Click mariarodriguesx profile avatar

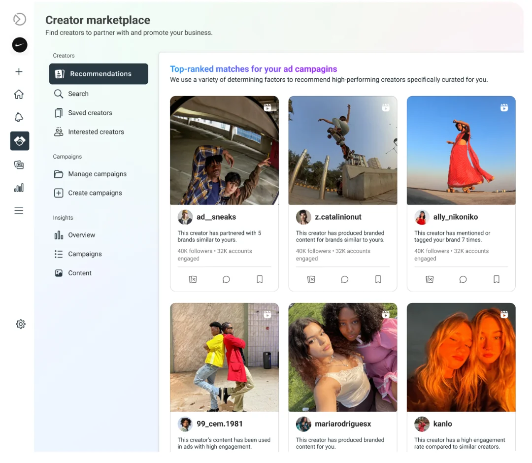[x=303, y=424]
